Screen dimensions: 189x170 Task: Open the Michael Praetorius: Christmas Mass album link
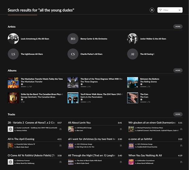(150, 128)
